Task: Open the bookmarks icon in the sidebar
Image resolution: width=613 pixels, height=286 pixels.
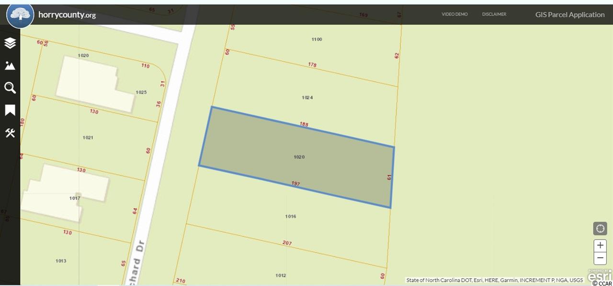Action: click(x=10, y=110)
